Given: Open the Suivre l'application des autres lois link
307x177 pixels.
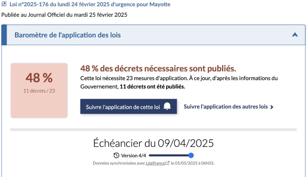Looking at the screenshot, I should pyautogui.click(x=226, y=107).
